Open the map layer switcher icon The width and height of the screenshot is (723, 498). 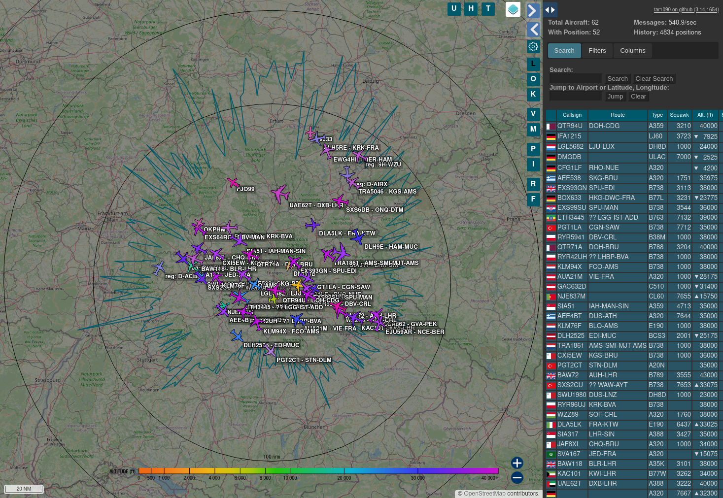[x=513, y=9]
